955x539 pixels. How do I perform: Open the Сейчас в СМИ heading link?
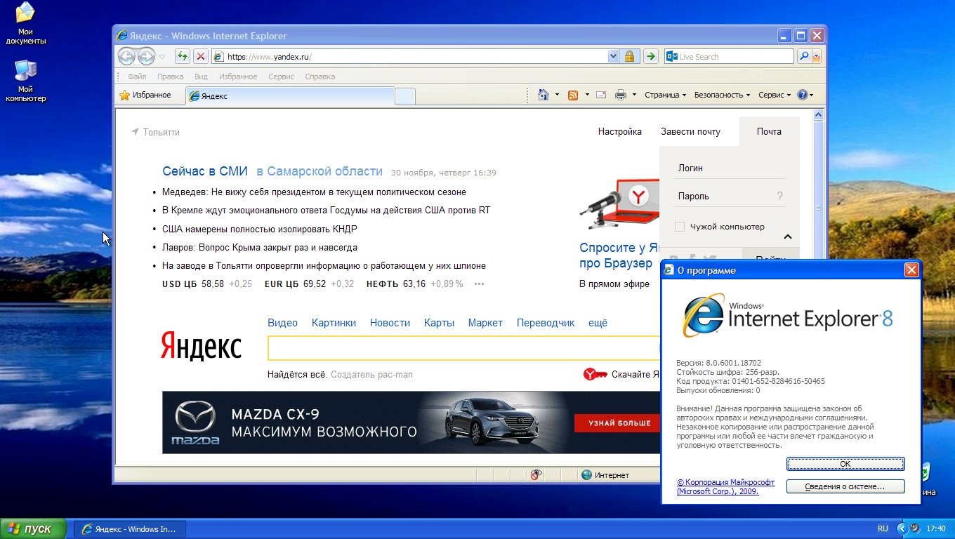205,171
